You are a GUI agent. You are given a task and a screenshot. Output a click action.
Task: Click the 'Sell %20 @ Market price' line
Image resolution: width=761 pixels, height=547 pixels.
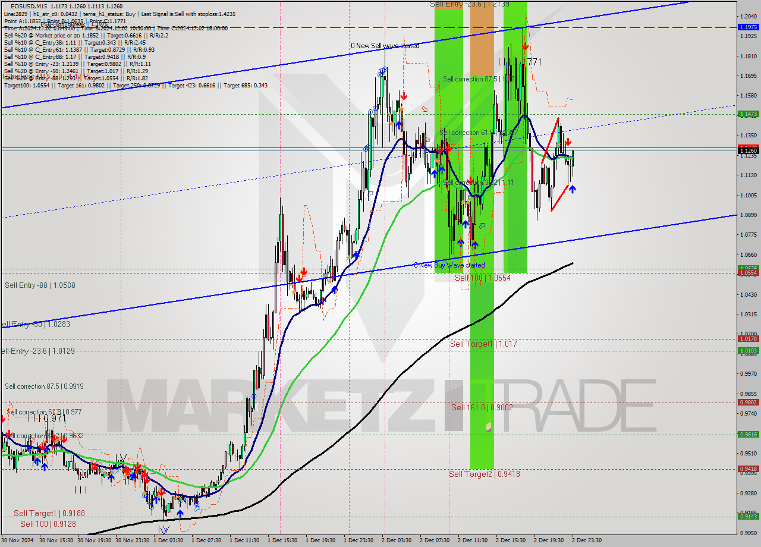(x=86, y=35)
